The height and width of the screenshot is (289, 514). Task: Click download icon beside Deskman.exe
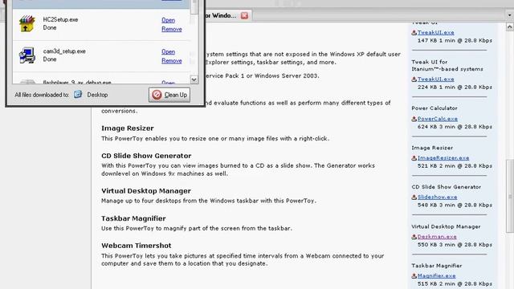(414, 237)
